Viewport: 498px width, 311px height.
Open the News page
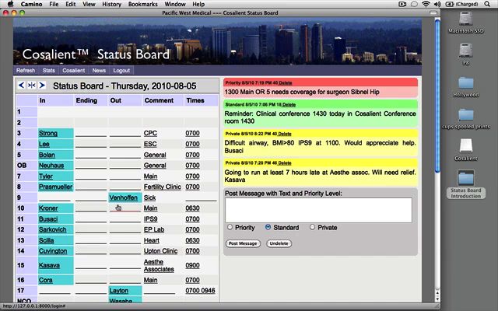[99, 71]
